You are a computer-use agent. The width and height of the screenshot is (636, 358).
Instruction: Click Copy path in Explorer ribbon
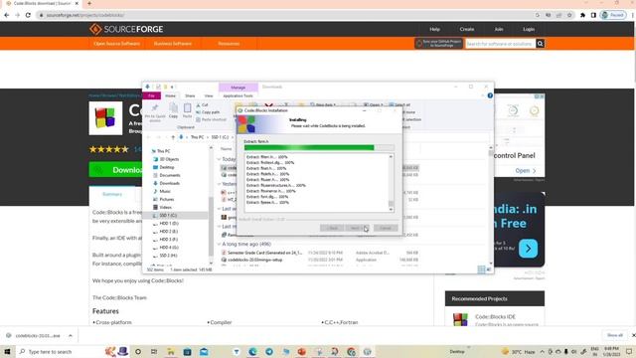208,112
